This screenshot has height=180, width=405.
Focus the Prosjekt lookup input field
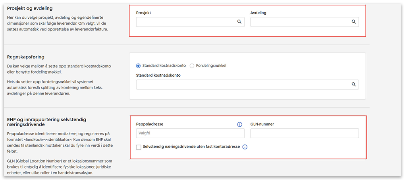click(x=185, y=22)
